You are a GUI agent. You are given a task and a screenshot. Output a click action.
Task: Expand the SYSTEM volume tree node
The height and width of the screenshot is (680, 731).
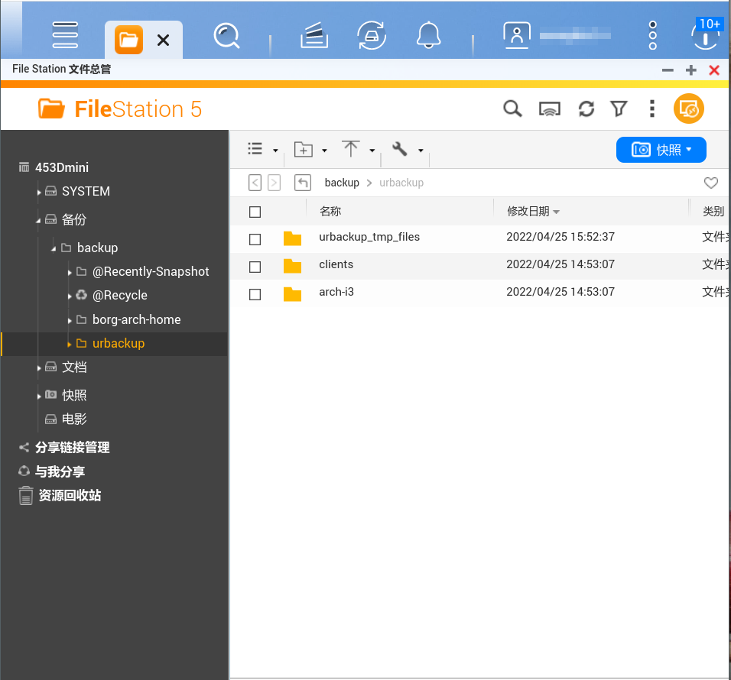pyautogui.click(x=39, y=192)
